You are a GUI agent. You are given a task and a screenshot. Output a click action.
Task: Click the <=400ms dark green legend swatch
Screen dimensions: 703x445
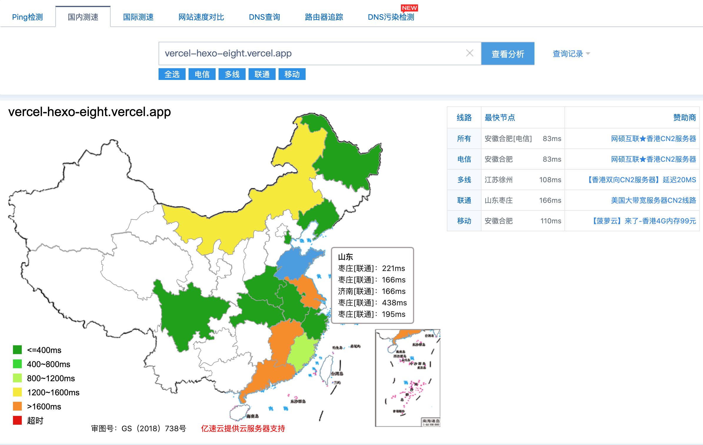(17, 350)
